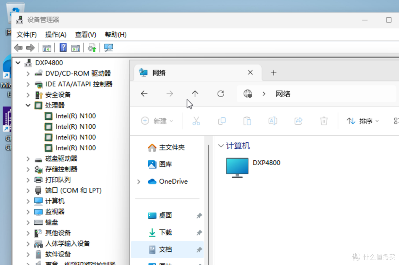Expand 磁盘驱动器 node
399x265 pixels.
tap(28, 159)
